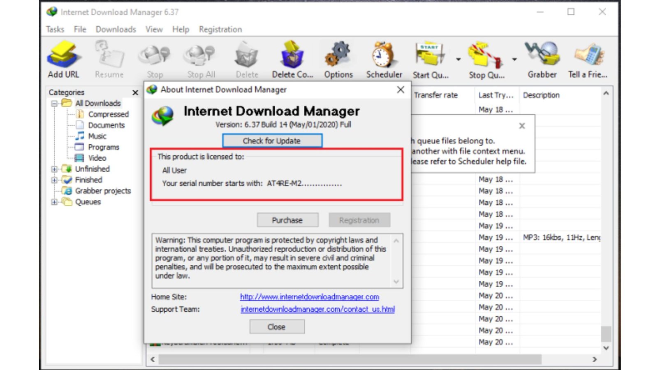
Task: Click the Check for Update button
Action: coord(272,141)
